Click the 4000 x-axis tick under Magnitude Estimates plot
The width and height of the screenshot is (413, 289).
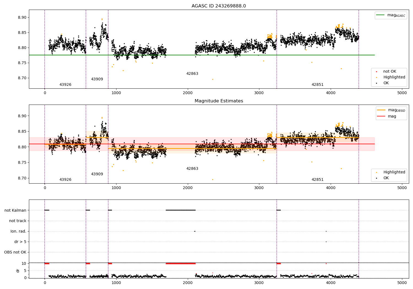[x=331, y=188]
